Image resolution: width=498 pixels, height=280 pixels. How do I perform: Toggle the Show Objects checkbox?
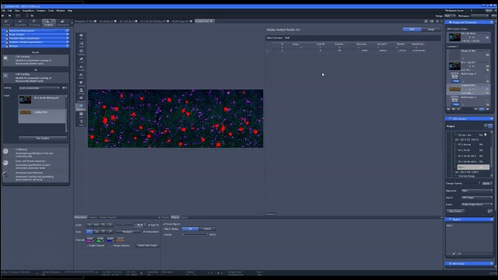(164, 224)
